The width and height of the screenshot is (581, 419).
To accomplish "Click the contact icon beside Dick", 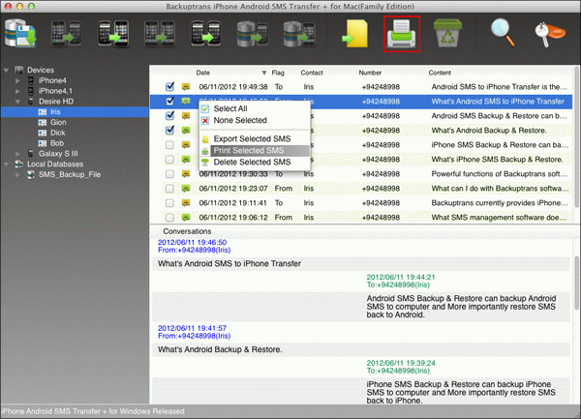I will 43,133.
